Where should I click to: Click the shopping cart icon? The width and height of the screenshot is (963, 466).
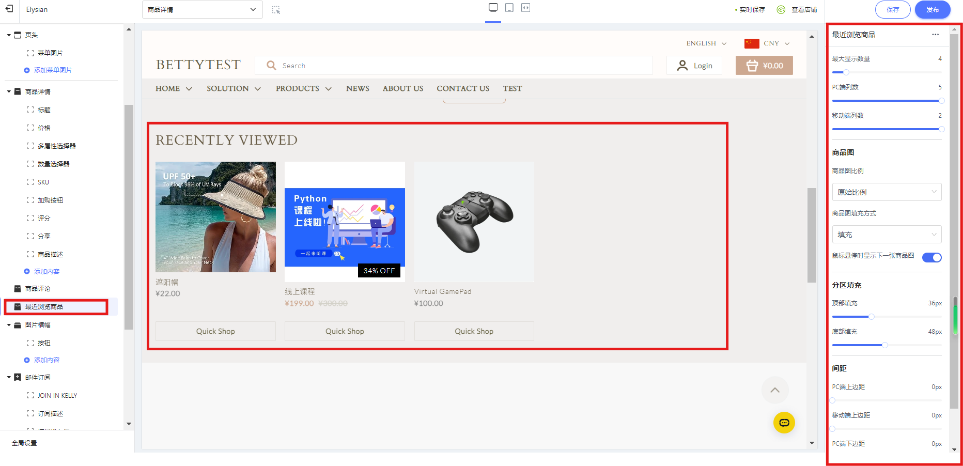point(752,66)
